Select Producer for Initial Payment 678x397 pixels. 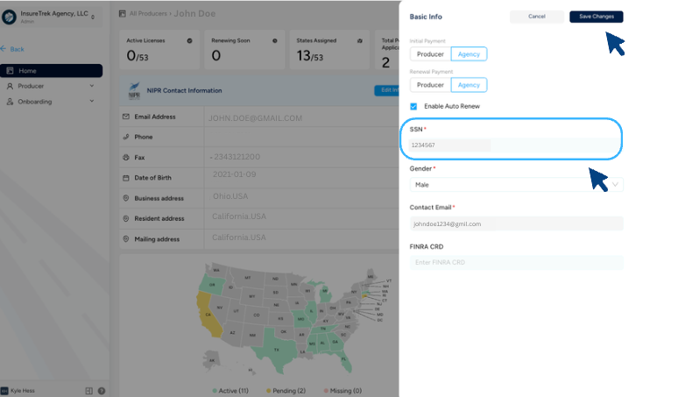point(430,53)
